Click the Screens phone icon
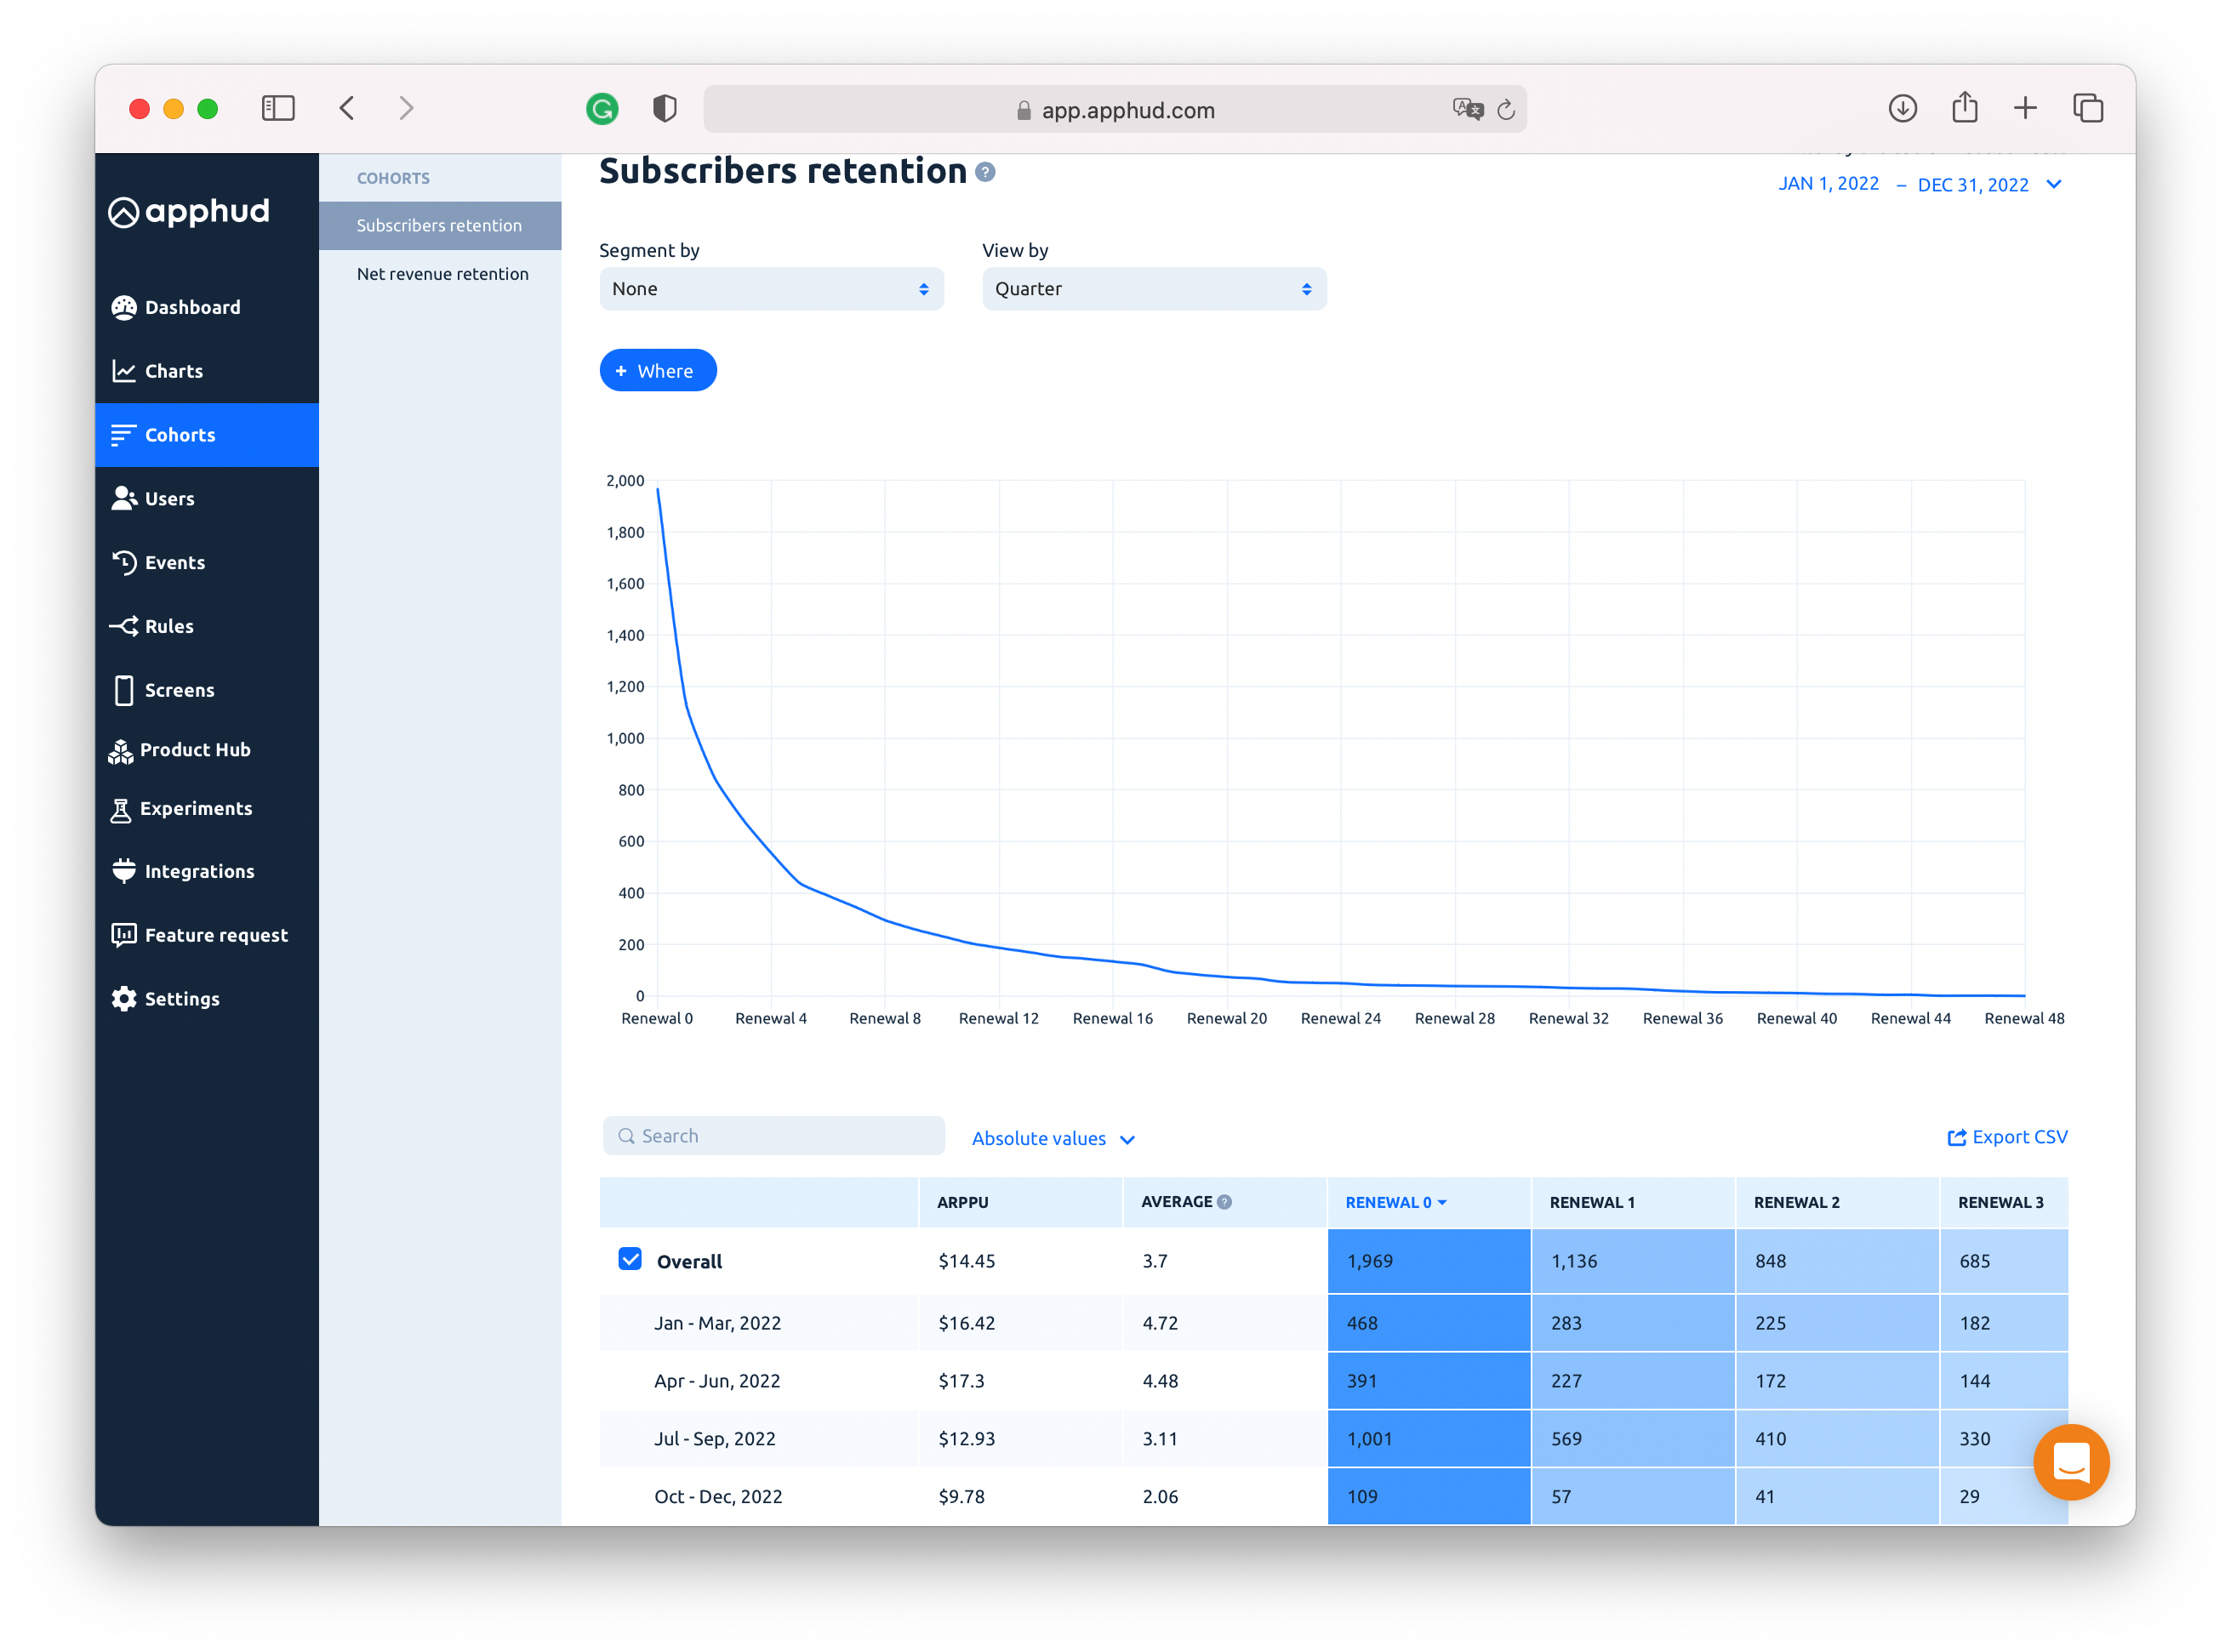 pos(124,690)
